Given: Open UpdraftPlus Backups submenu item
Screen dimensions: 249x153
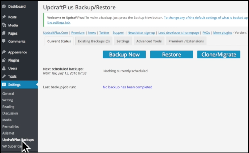Looking at the screenshot, I should [18, 140].
